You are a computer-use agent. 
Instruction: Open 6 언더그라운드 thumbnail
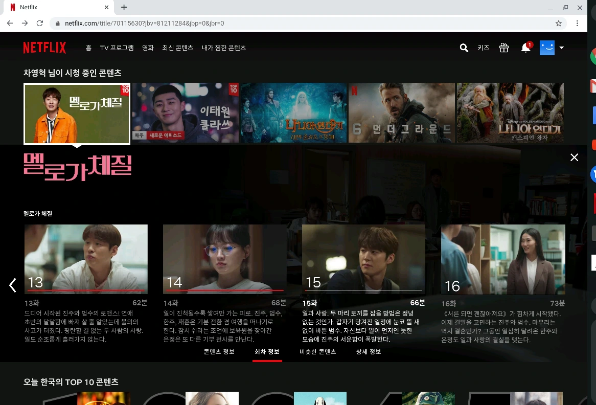[402, 112]
